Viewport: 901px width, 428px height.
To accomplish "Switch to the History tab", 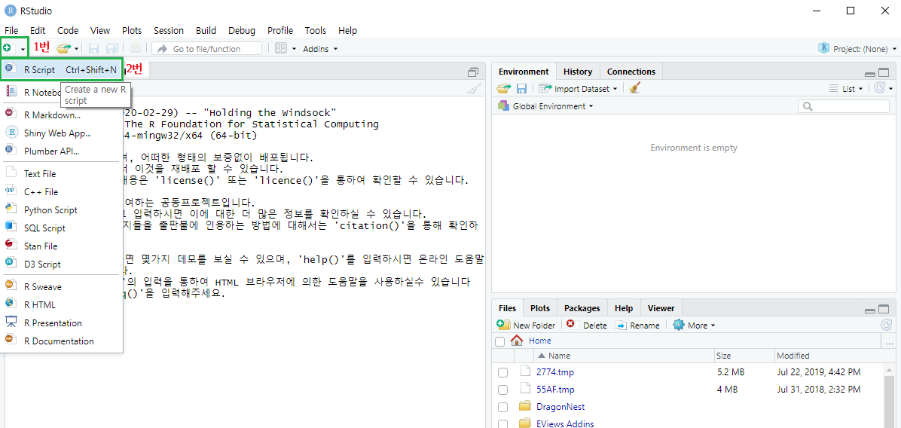I will (x=578, y=72).
